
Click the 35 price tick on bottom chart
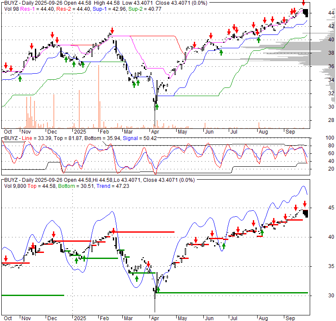click(331, 266)
